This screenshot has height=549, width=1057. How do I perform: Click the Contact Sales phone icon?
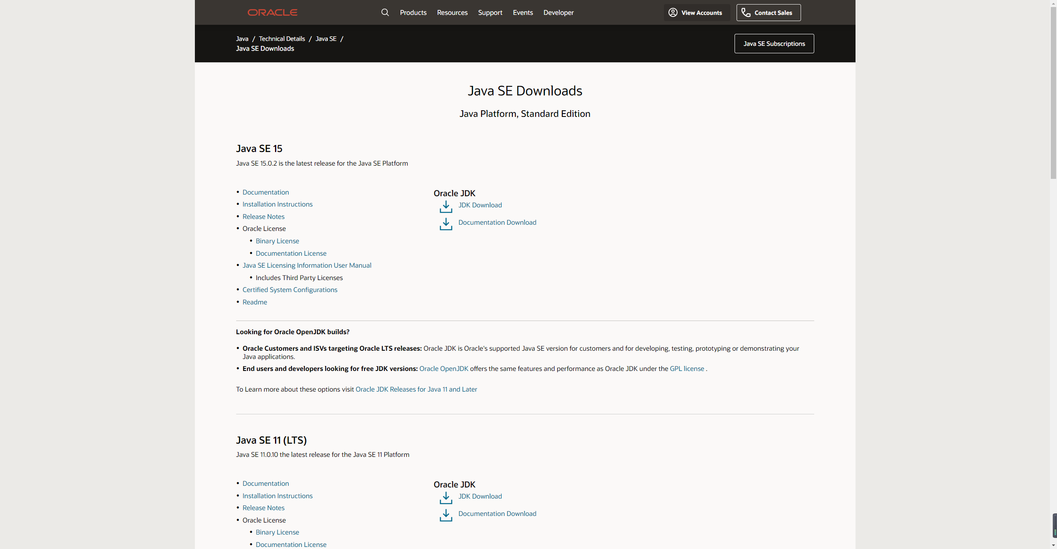[746, 12]
